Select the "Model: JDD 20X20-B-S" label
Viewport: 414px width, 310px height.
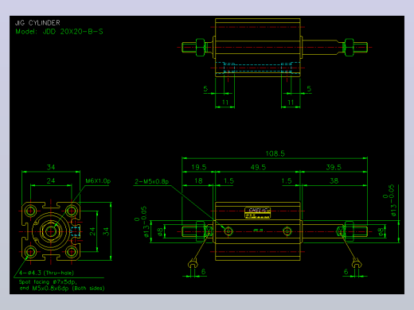coord(59,32)
